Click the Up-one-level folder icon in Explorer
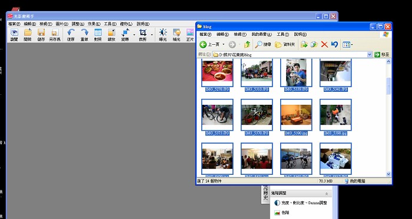The image size is (412, 219). pos(247,45)
